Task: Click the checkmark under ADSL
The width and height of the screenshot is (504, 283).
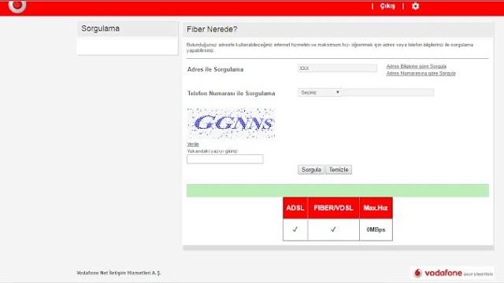Action: click(295, 230)
